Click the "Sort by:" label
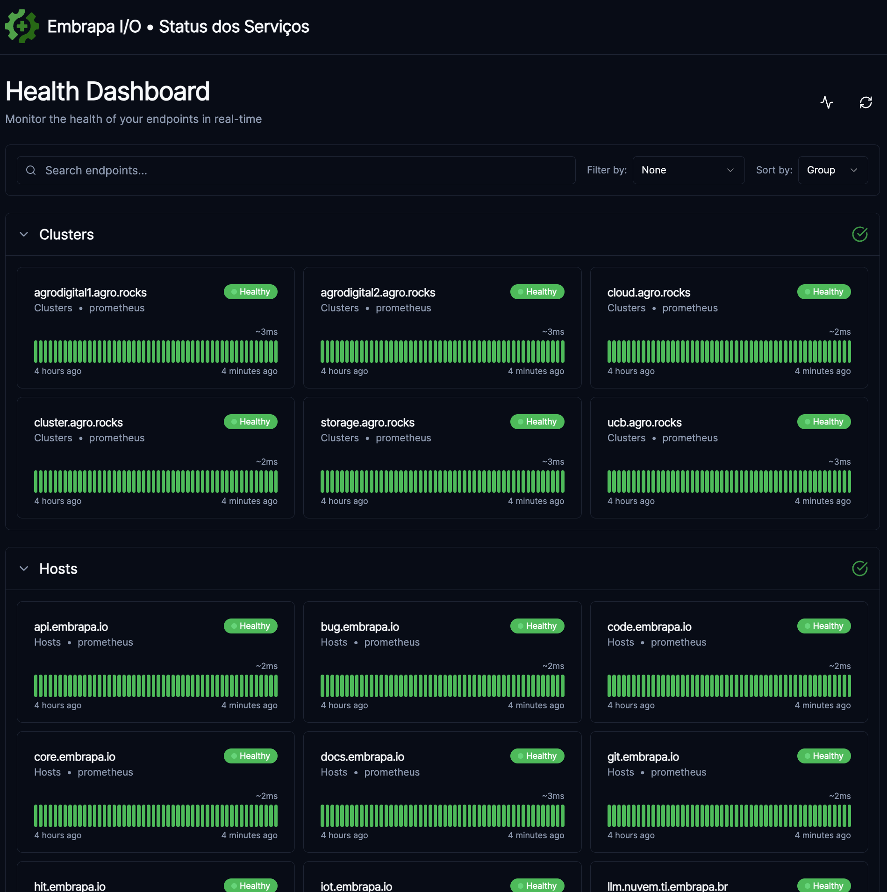 [774, 170]
